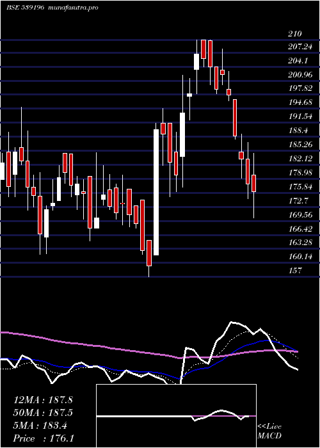Click the 194.68 price axis label
320x448 pixels.
(300, 102)
